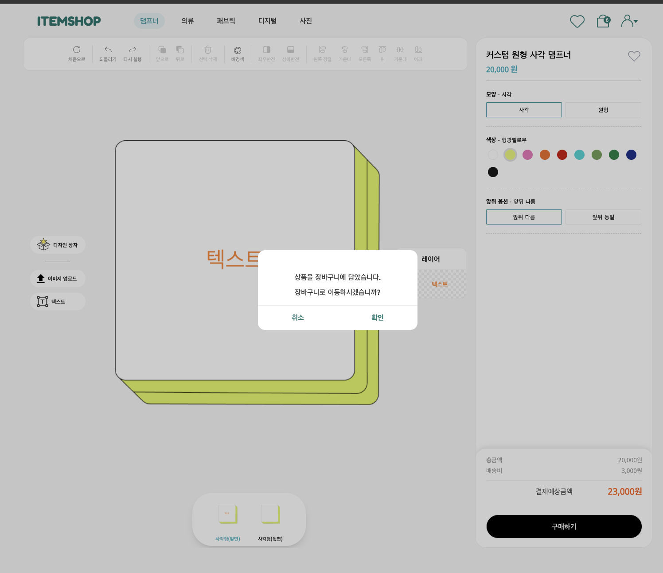
Task: Open the 의류 menu tab
Action: point(187,21)
